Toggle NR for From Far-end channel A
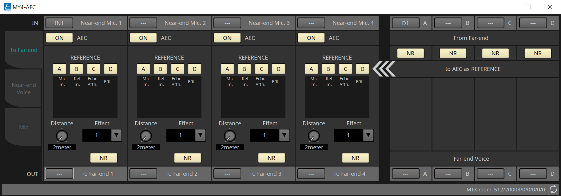This screenshot has width=561, height=196. 410,53
